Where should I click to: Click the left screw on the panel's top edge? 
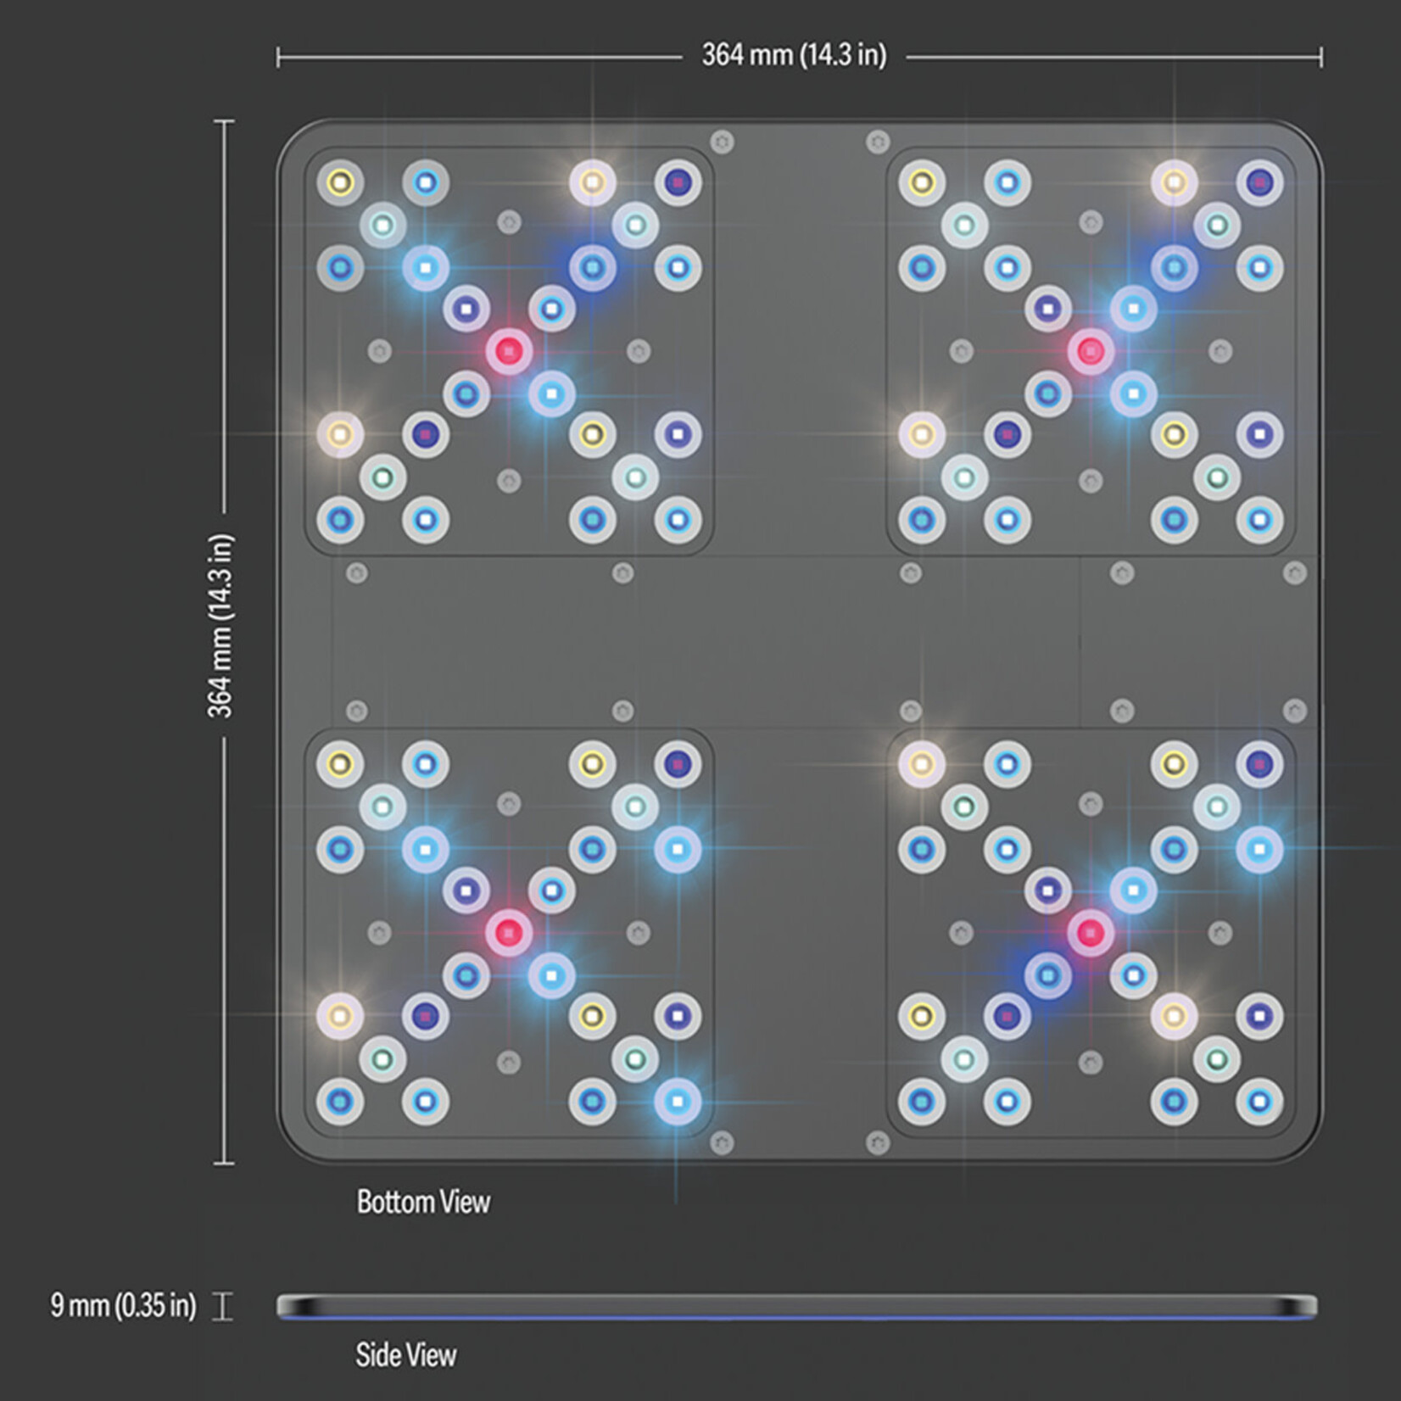click(x=722, y=142)
